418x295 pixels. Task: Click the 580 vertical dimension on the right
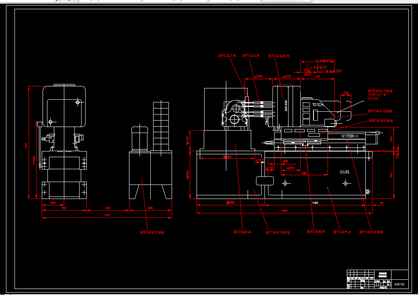coord(391,175)
